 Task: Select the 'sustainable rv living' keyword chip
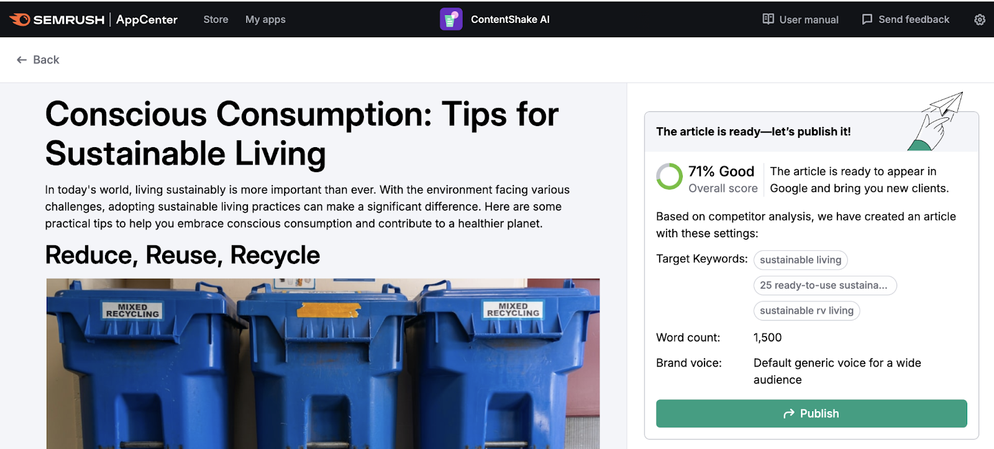[806, 311]
